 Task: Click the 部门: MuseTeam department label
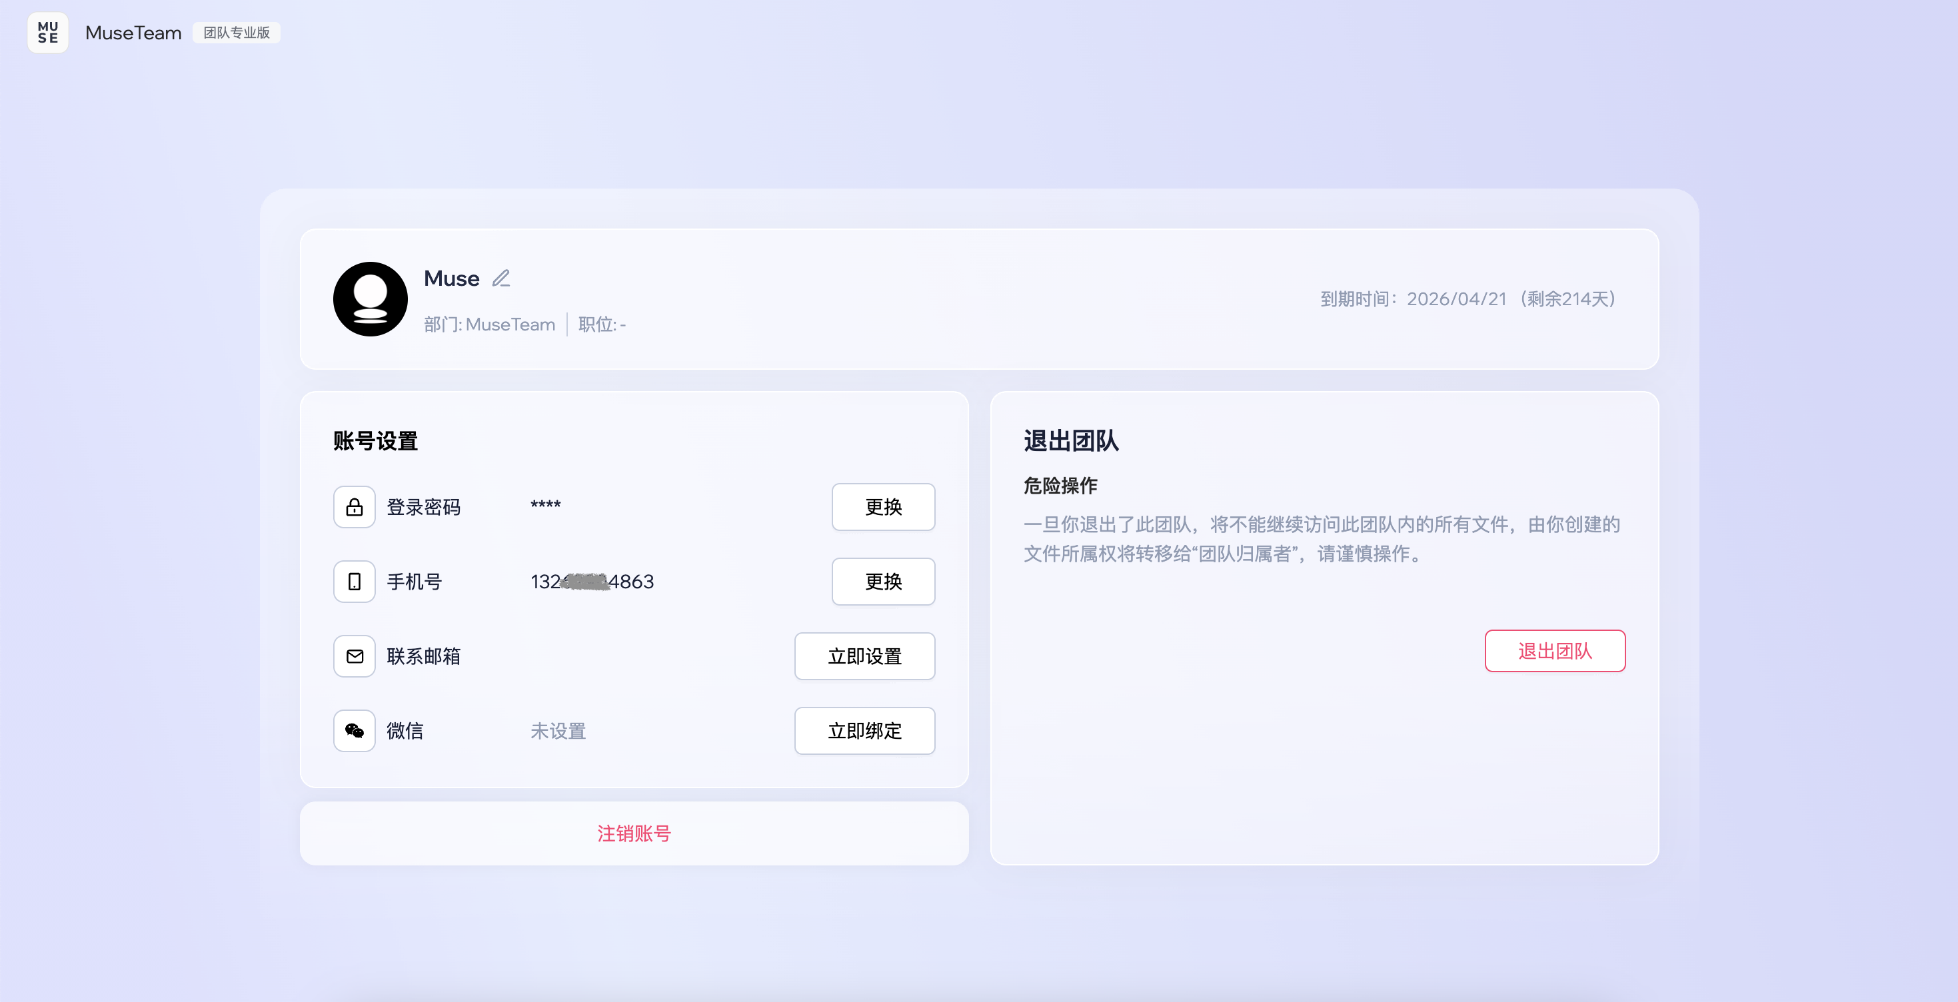[489, 324]
